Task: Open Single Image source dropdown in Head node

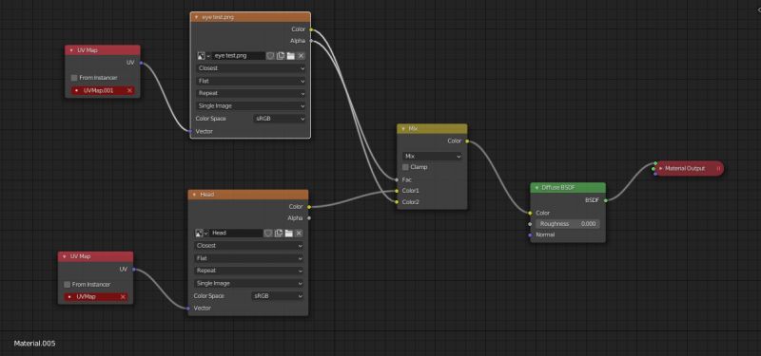Action: click(x=249, y=283)
